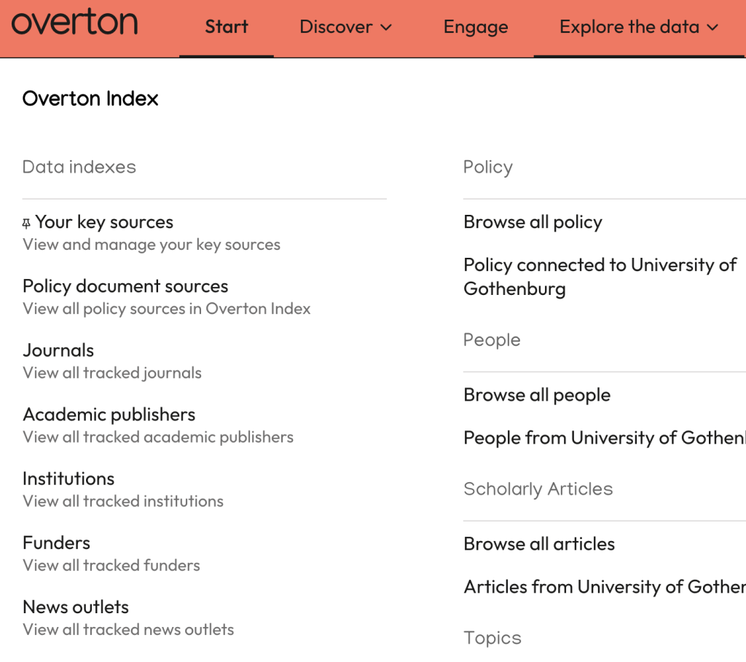Expand the Explore the data menu

638,27
